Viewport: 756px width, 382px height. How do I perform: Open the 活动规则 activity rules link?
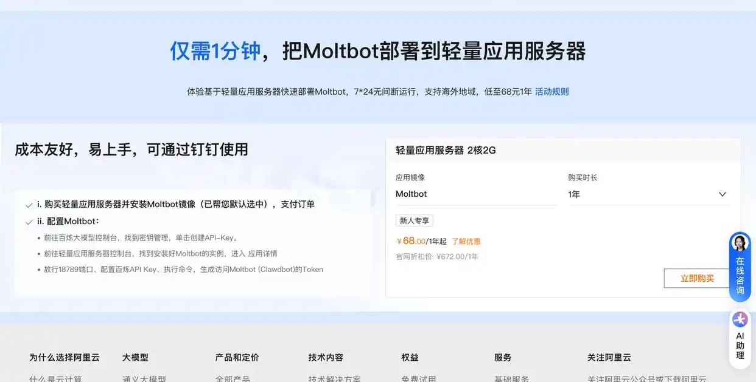551,91
